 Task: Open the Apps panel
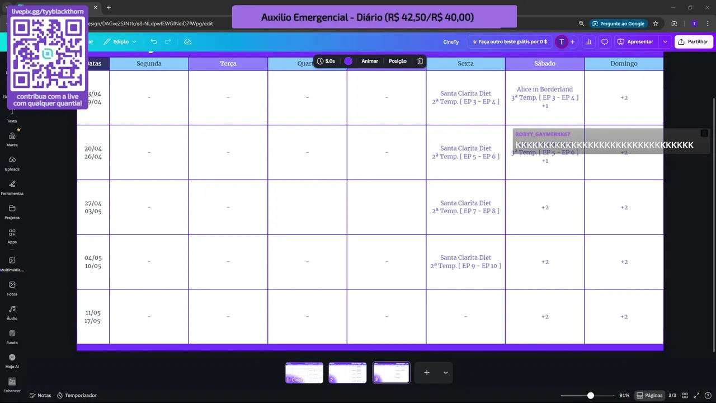12,236
